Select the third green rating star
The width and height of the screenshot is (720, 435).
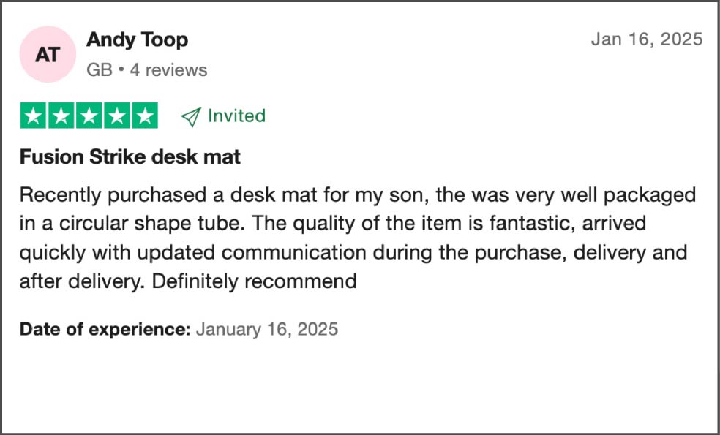tap(89, 116)
